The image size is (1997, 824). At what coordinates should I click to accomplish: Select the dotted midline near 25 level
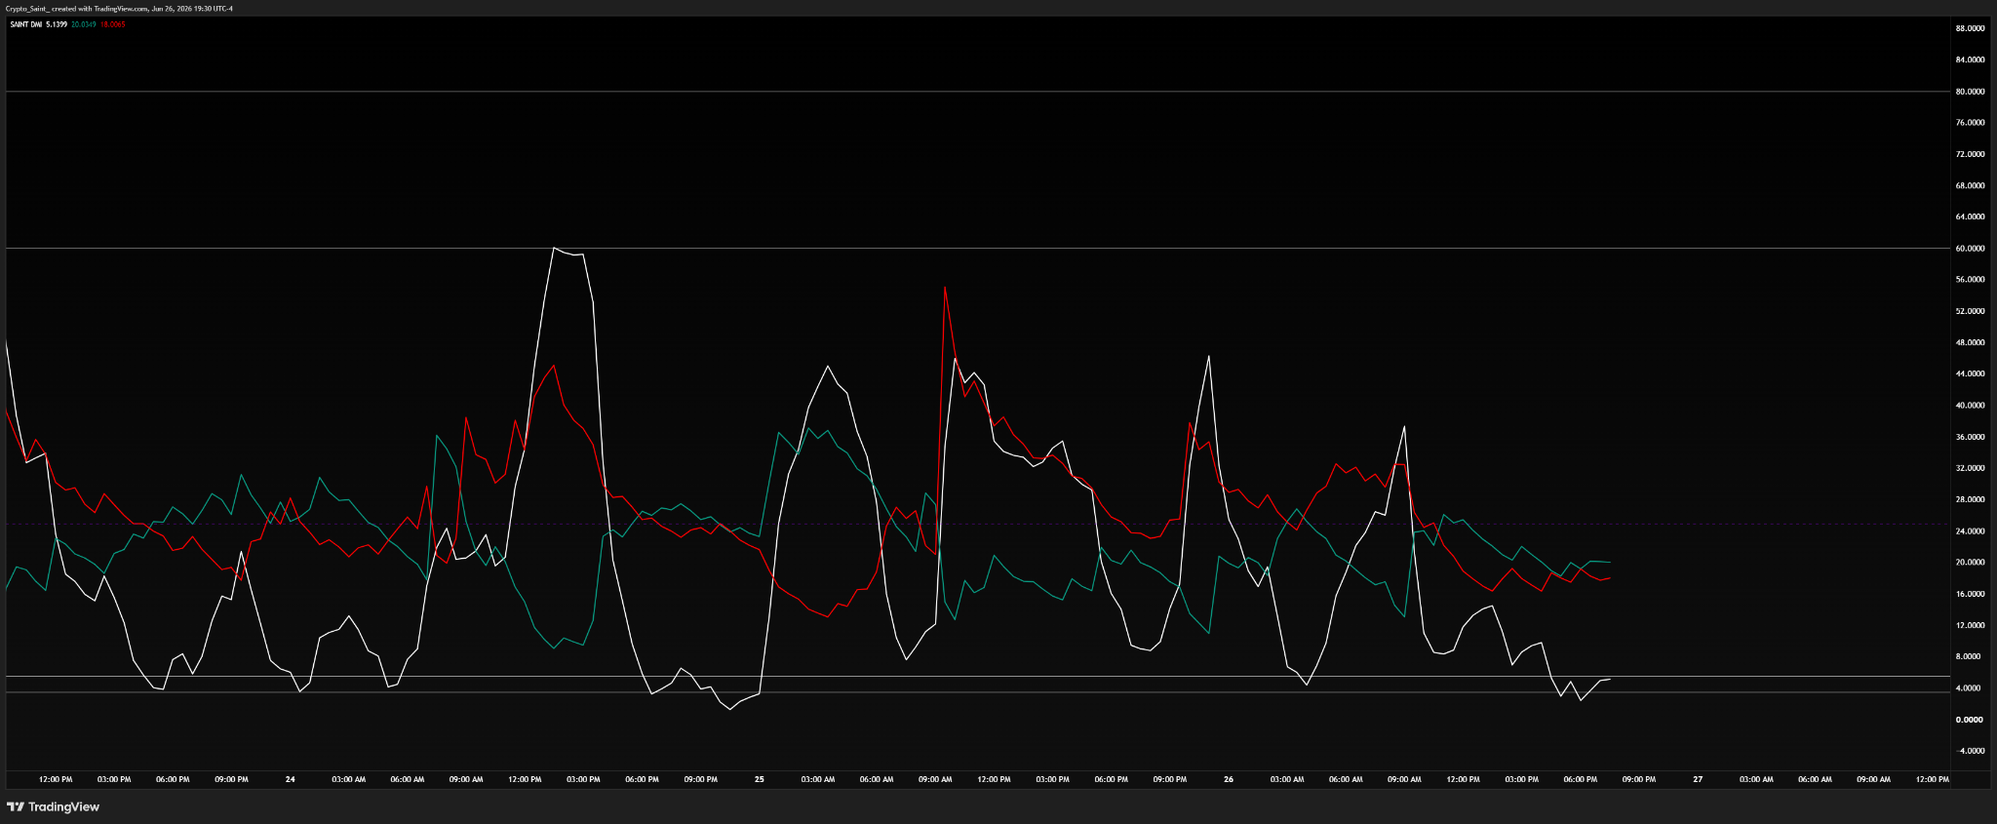pyautogui.click(x=975, y=524)
